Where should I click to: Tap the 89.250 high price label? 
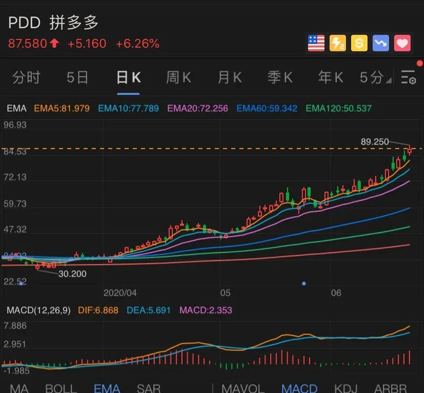[x=375, y=142]
